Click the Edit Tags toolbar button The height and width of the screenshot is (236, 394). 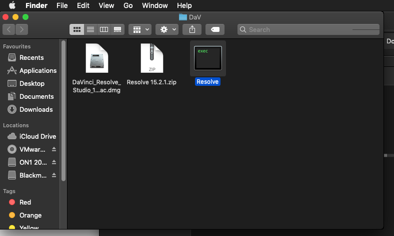[215, 29]
